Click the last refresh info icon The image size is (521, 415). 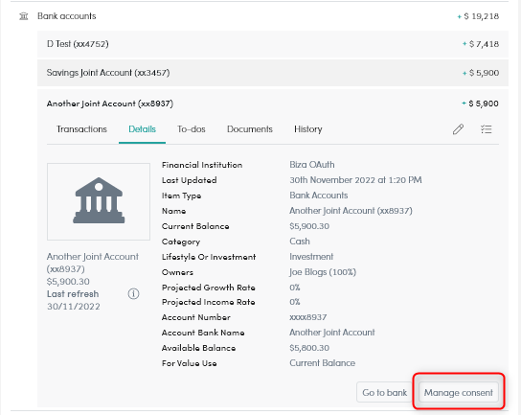[x=133, y=293]
